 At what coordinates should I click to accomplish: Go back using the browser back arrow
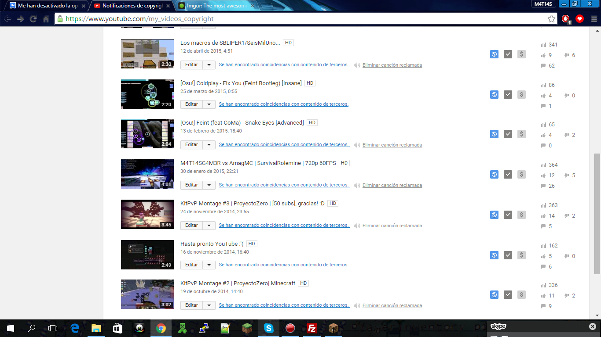click(7, 19)
